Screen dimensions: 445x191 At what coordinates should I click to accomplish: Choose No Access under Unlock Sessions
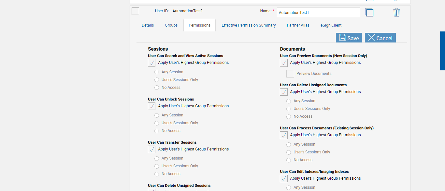157,131
